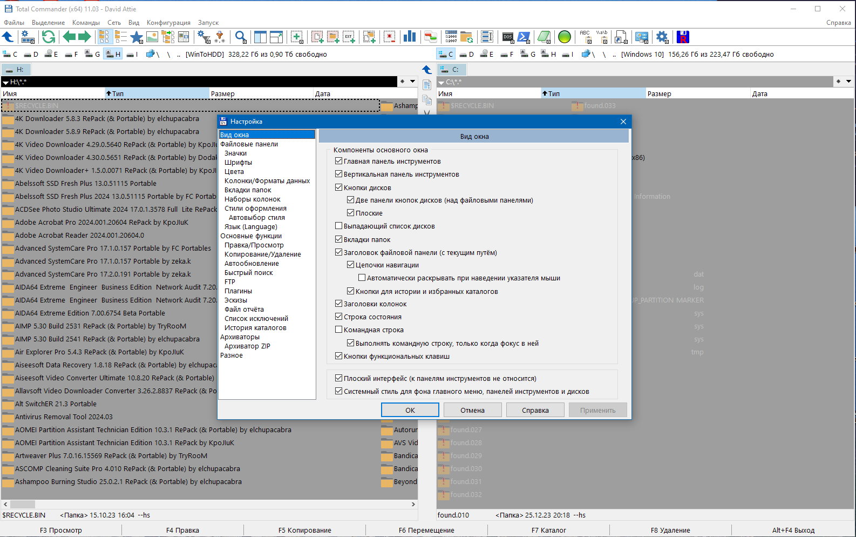Click Справка button in the settings dialog
Viewport: 856px width, 537px height.
[535, 410]
